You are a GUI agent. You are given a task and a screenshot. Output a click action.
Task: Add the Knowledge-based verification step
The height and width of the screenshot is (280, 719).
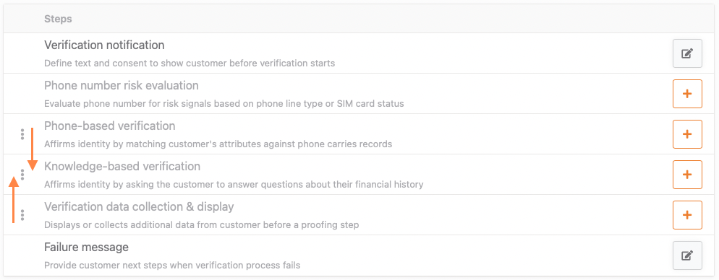(x=687, y=175)
